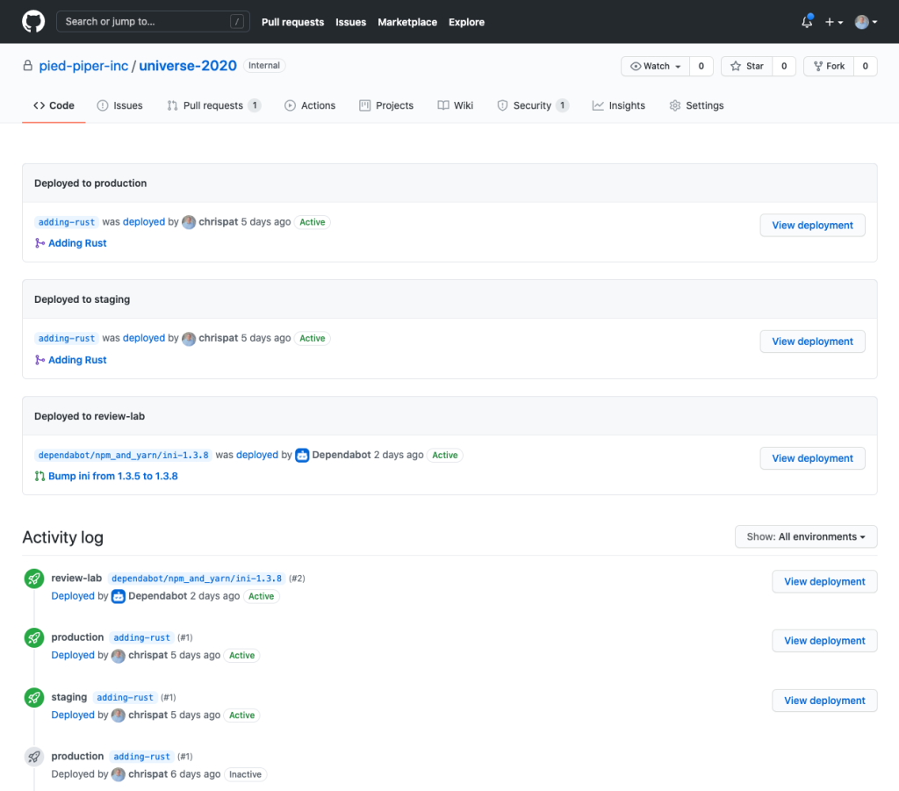The width and height of the screenshot is (899, 791).
Task: Open the plus create-new dropdown
Action: coord(833,22)
